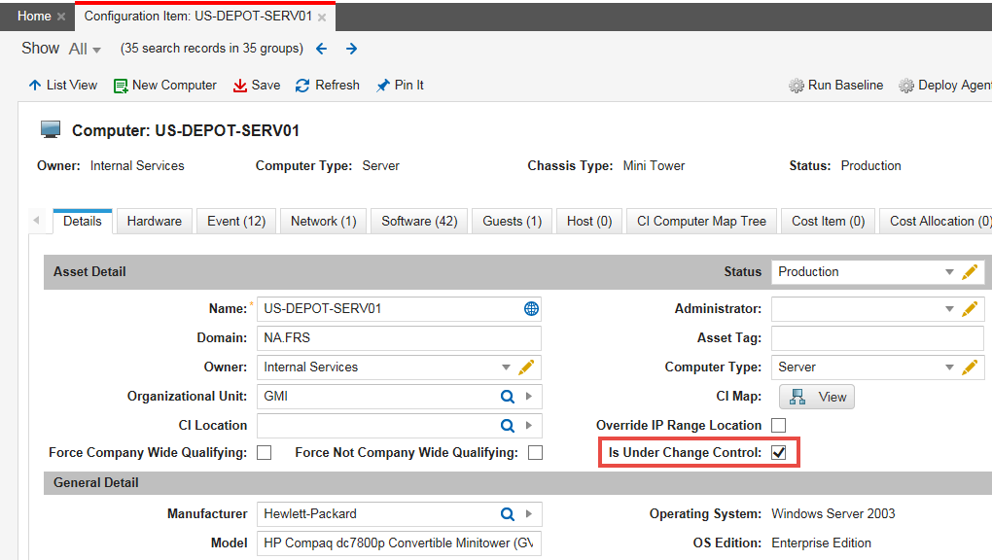Switch to the Hardware tab
Image resolution: width=992 pixels, height=560 pixels.
[154, 222]
